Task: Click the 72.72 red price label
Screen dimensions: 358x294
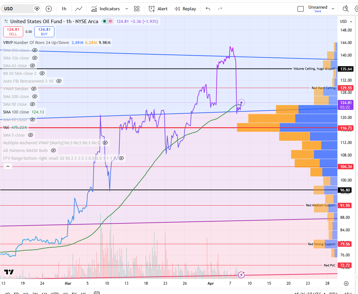Action: click(x=345, y=265)
